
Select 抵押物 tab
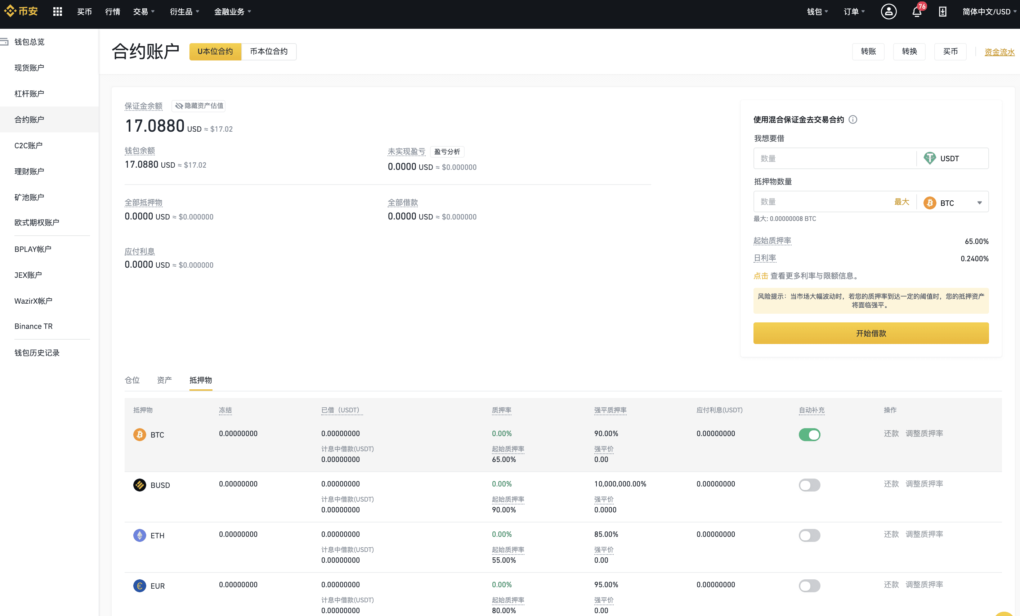coord(201,380)
